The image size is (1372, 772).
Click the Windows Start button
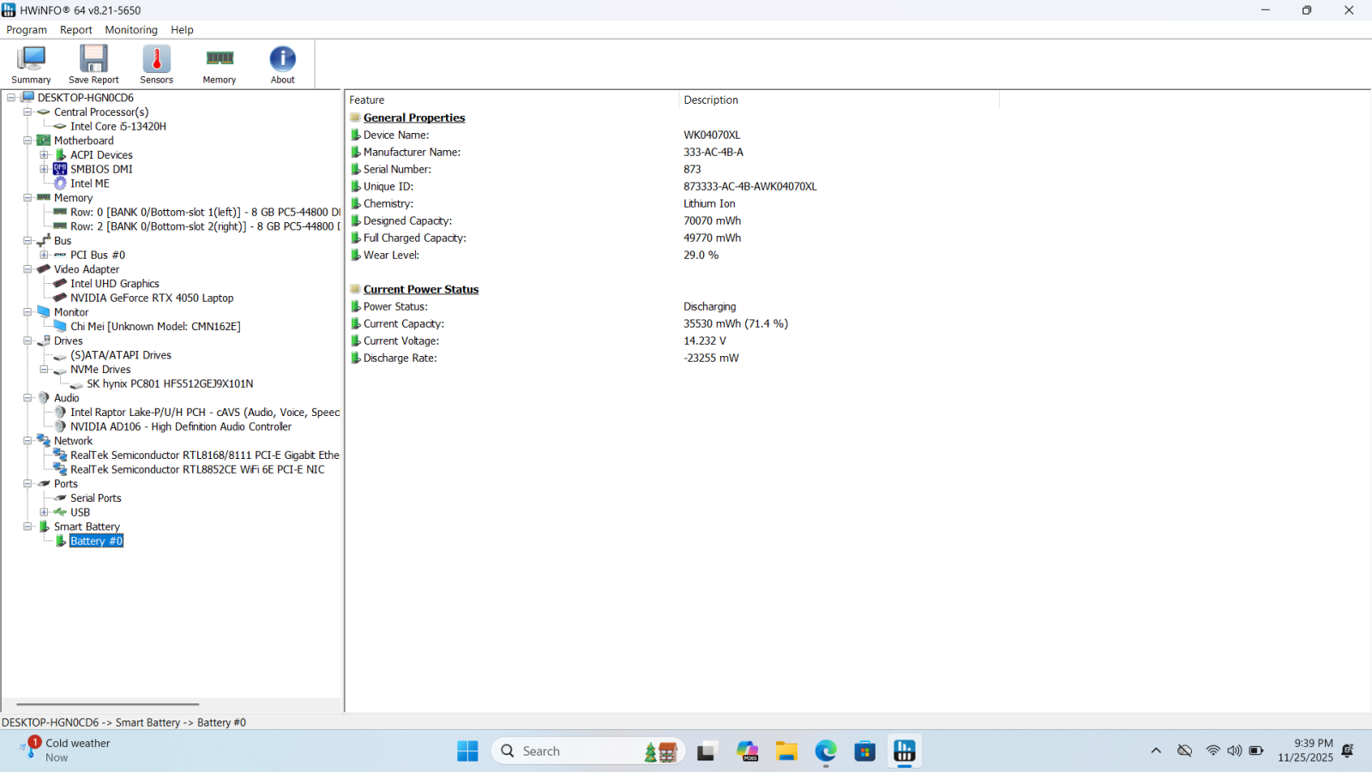click(x=467, y=751)
